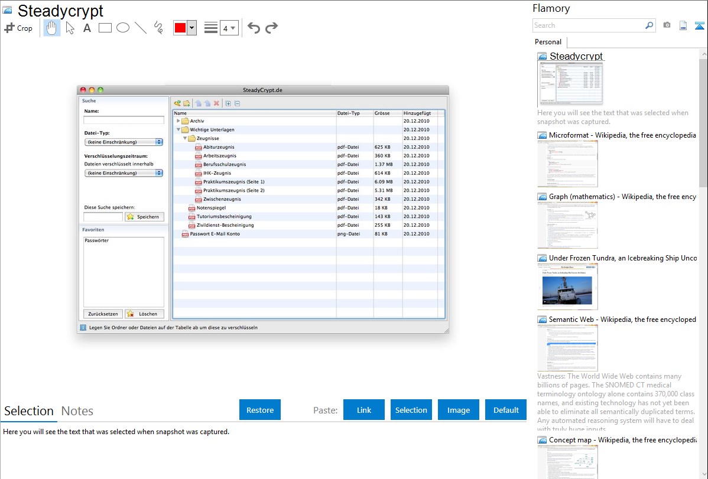
Task: Click the snapshot list scroll-up arrow
Action: pos(703,54)
